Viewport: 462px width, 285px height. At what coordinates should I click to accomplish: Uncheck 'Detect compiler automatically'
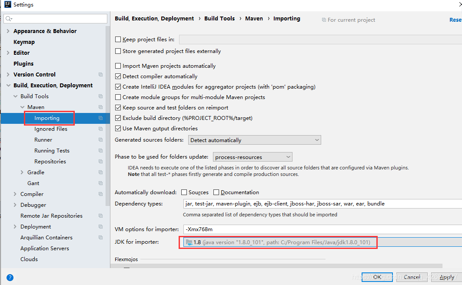[x=118, y=76]
